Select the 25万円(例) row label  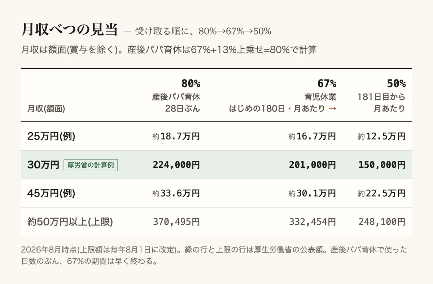pyautogui.click(x=51, y=136)
